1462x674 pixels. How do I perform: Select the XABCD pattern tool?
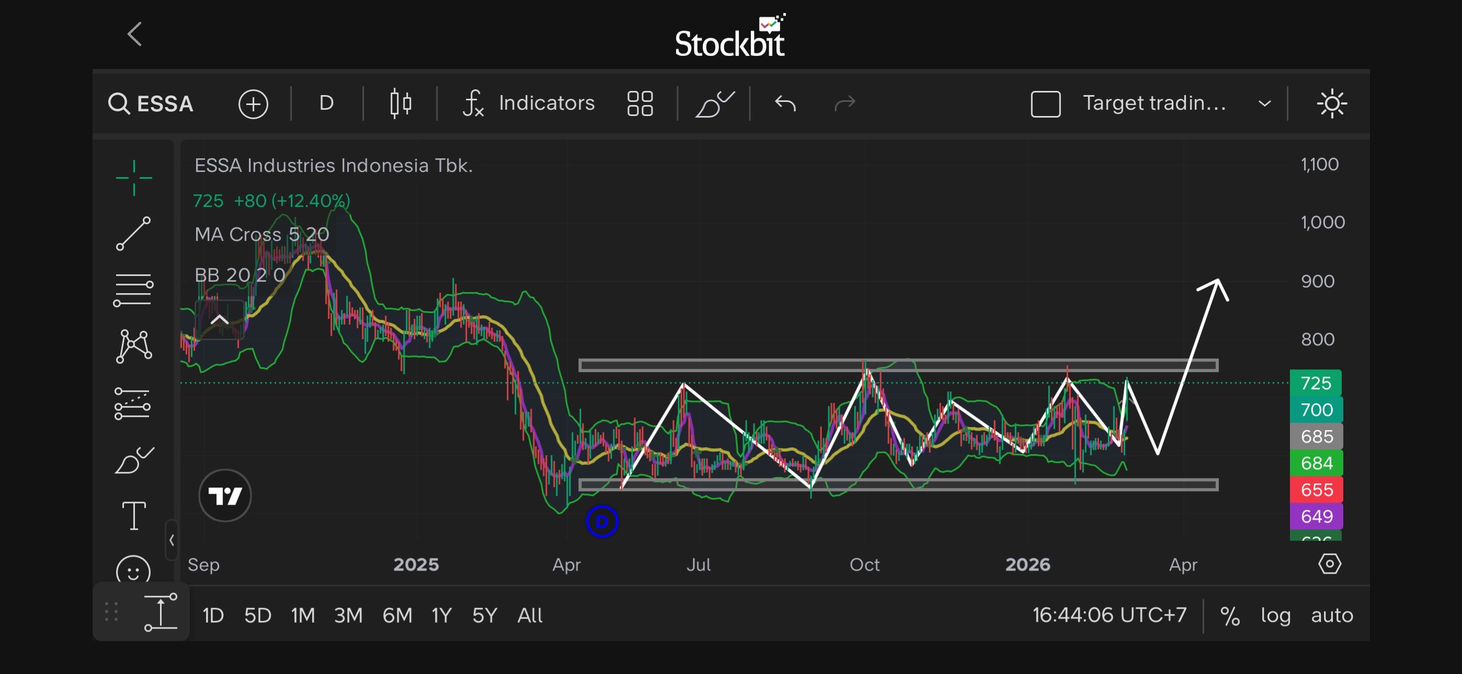point(133,346)
